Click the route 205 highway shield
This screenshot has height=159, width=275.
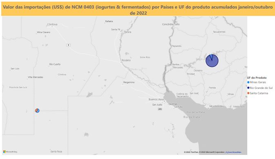click(160, 109)
